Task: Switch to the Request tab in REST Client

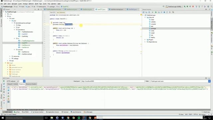Action: pyautogui.click(x=10, y=84)
